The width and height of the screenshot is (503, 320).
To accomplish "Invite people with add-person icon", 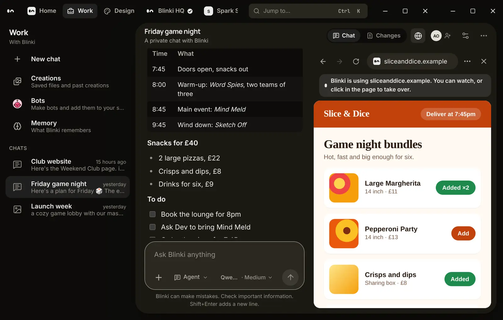I will point(448,36).
